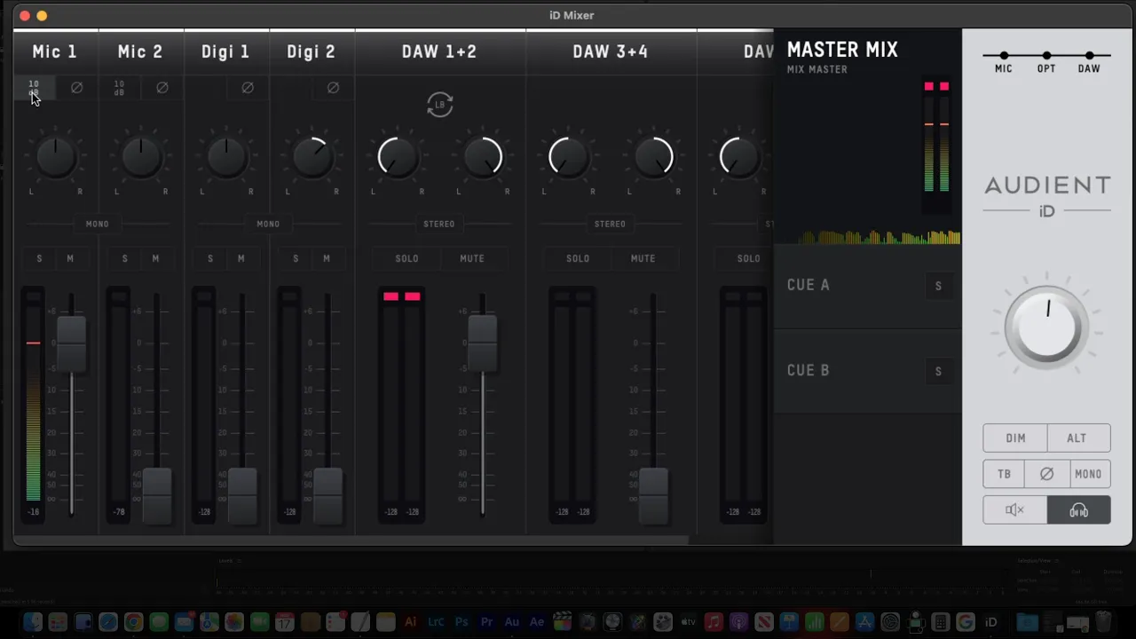Toggle the 10 dB pad on Mic 1
This screenshot has height=639, width=1136.
pyautogui.click(x=34, y=88)
